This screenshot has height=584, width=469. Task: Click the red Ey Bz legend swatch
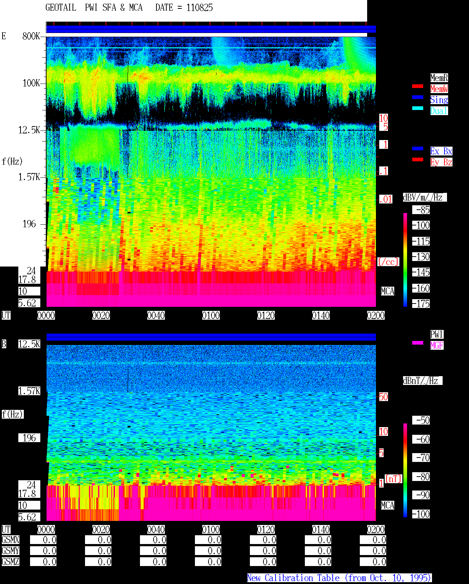click(418, 159)
